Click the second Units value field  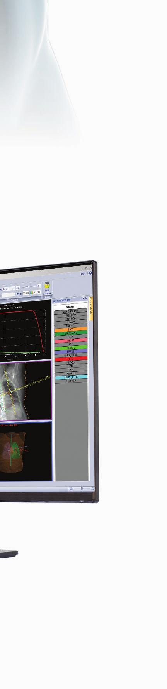tap(37, 292)
